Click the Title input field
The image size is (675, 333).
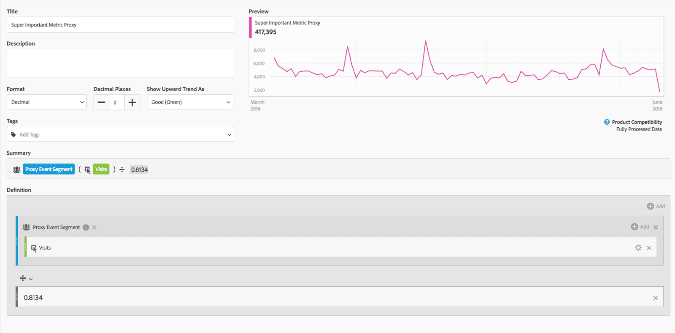tap(120, 25)
